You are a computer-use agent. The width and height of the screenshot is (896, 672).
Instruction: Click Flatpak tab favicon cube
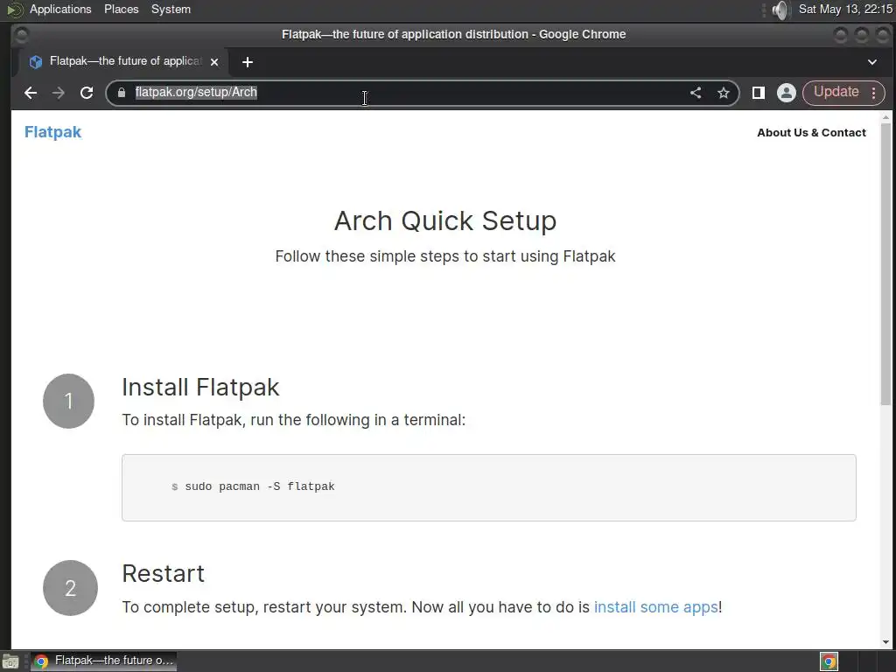[35, 62]
